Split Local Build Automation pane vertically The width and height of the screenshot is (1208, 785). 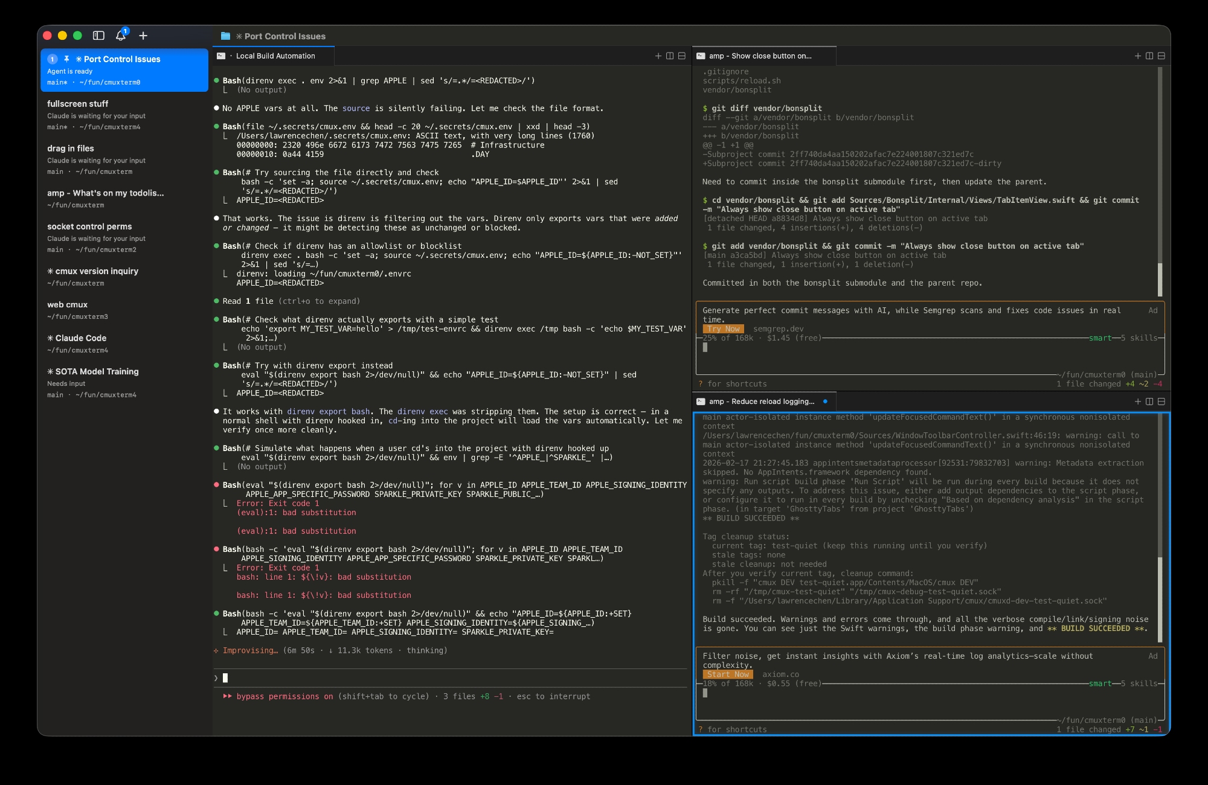coord(670,56)
